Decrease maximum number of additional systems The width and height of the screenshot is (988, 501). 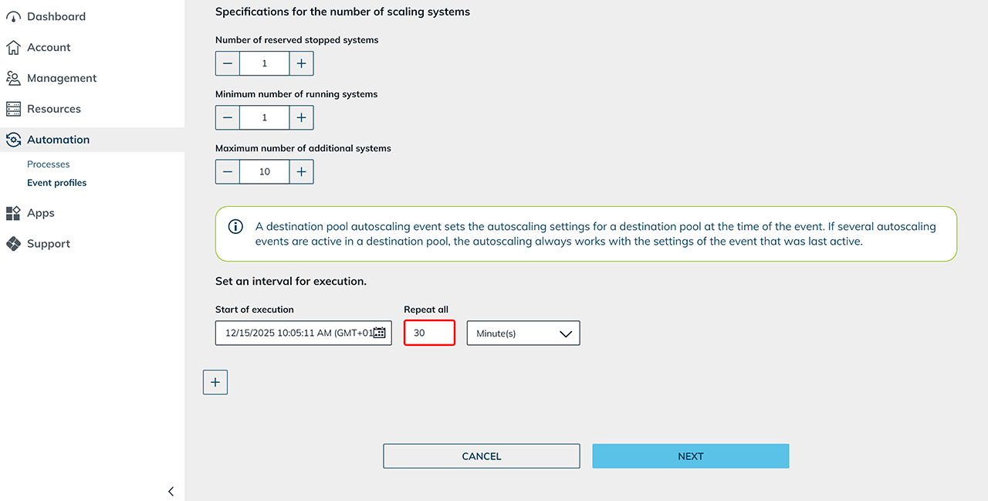click(228, 171)
